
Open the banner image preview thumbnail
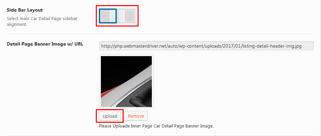tap(126, 82)
